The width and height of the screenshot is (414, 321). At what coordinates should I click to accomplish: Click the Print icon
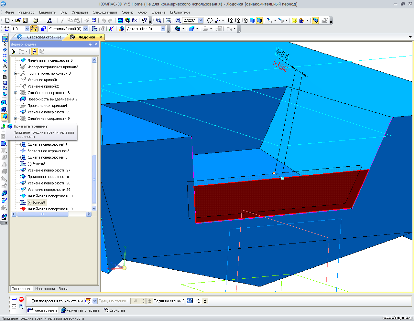(x=35, y=20)
